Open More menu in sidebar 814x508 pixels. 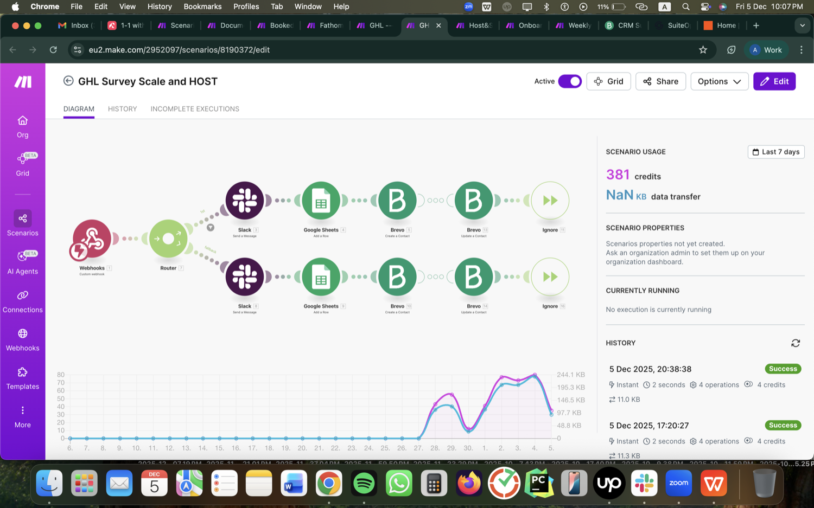[x=23, y=416]
